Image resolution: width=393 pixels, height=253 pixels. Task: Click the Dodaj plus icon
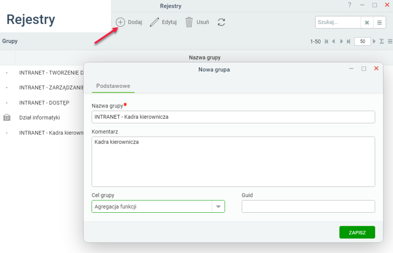click(120, 22)
